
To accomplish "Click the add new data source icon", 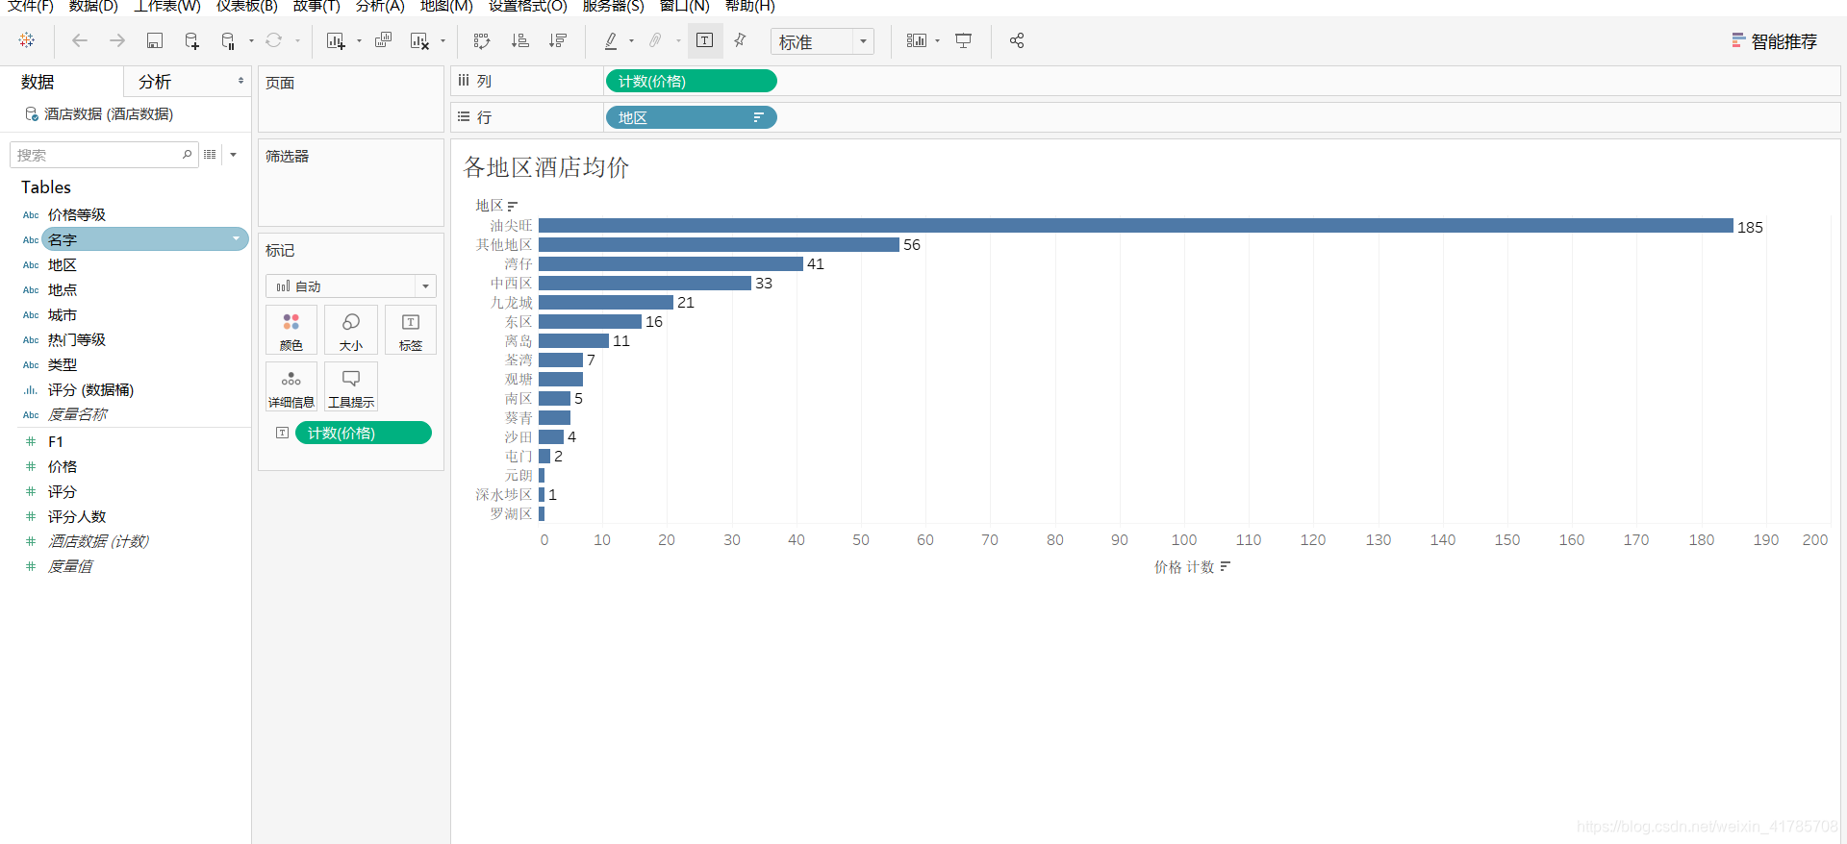I will coord(191,40).
